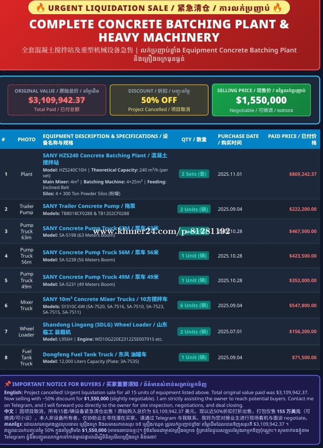Image resolution: width=323 pixels, height=448 pixels.
Task: Click the 2025.10.28 date in the 56M row
Action: click(x=230, y=256)
